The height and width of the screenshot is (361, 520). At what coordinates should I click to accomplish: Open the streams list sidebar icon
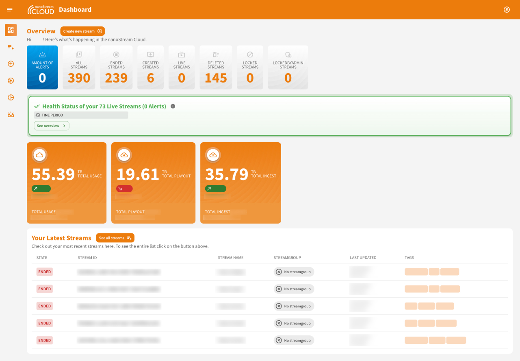point(11,47)
